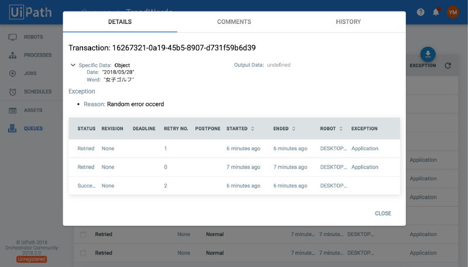Tick the first Retried row checkbox behind dialog

[x=83, y=234]
